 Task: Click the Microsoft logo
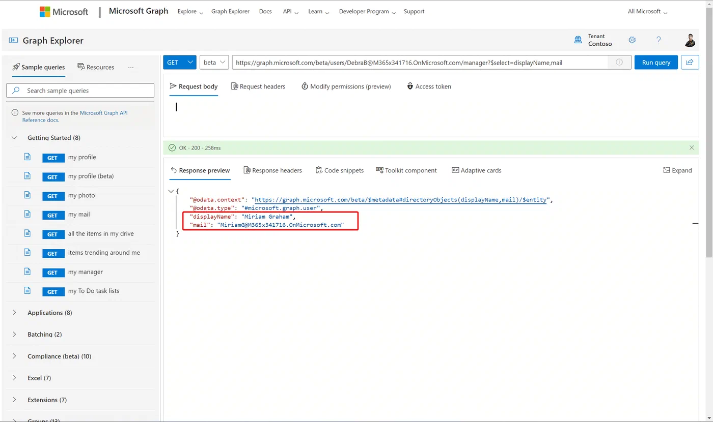64,12
